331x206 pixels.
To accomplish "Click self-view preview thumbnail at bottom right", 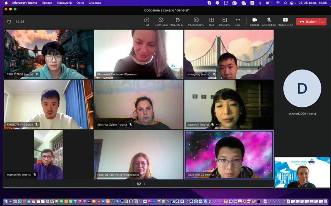I will pyautogui.click(x=302, y=172).
